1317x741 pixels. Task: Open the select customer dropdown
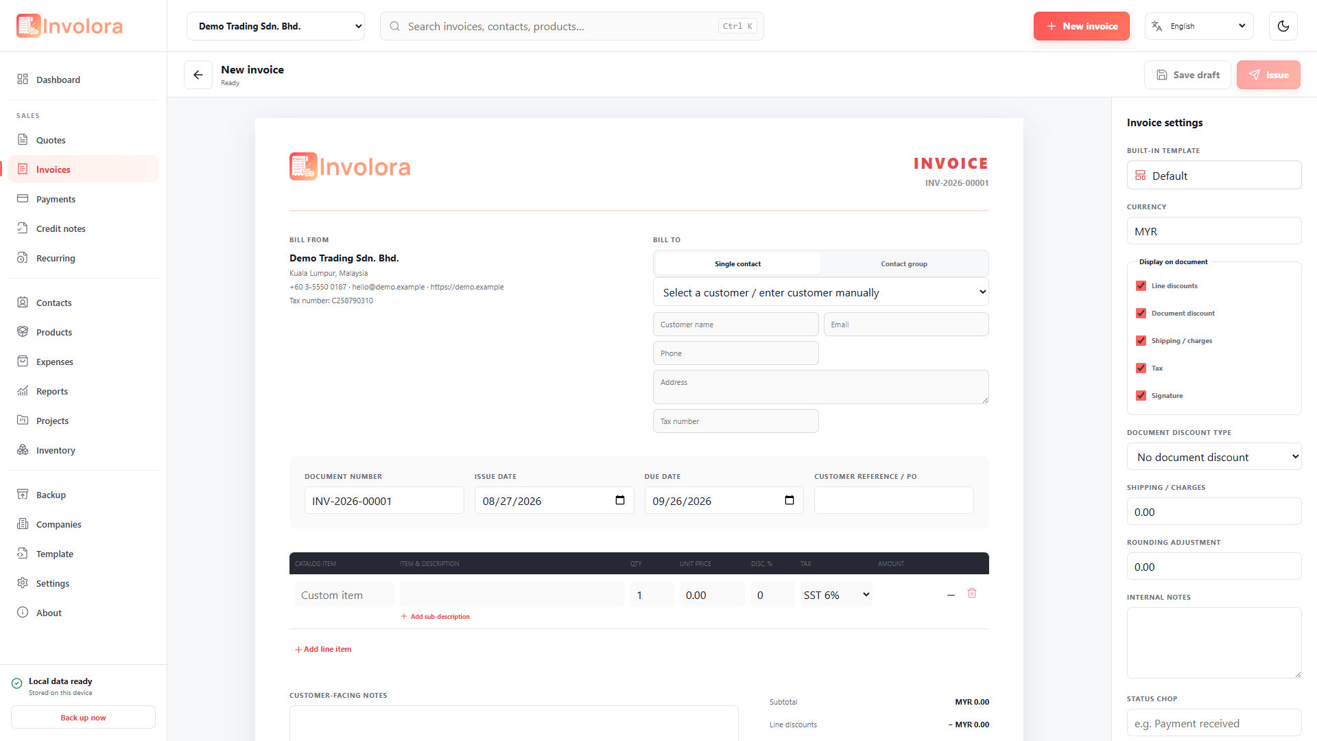click(x=821, y=292)
